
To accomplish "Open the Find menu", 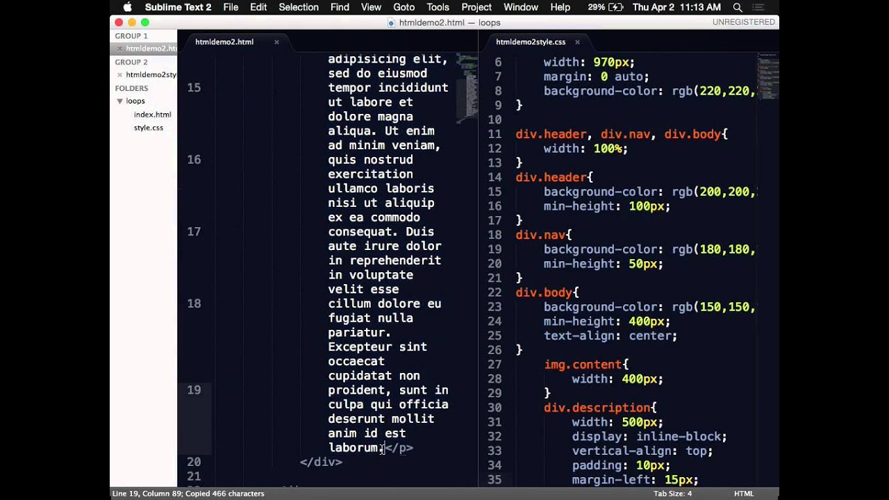I will (x=340, y=7).
